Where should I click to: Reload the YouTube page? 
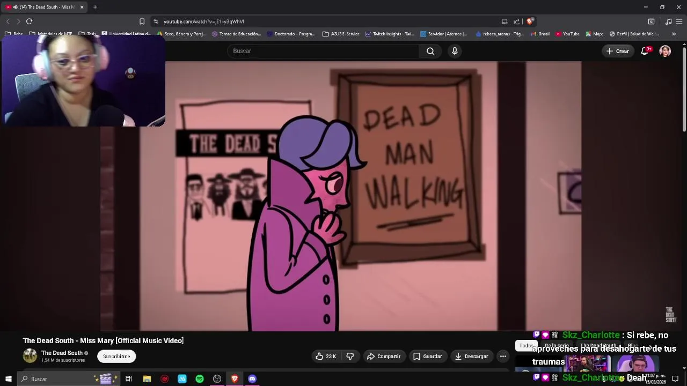[x=29, y=21]
